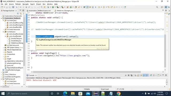Screen dimensions: 171x96
Task: Toggle Word Wrap in Console toolbar
Action: click(x=141, y=75)
